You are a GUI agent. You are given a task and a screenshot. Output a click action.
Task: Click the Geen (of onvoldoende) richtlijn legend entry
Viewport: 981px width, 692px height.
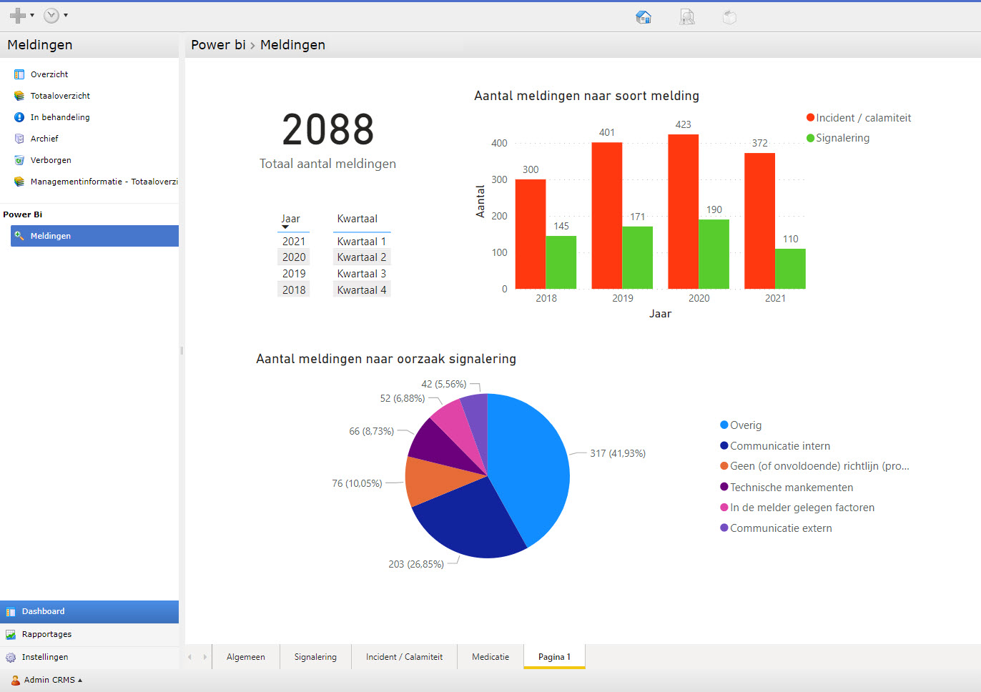click(x=814, y=466)
